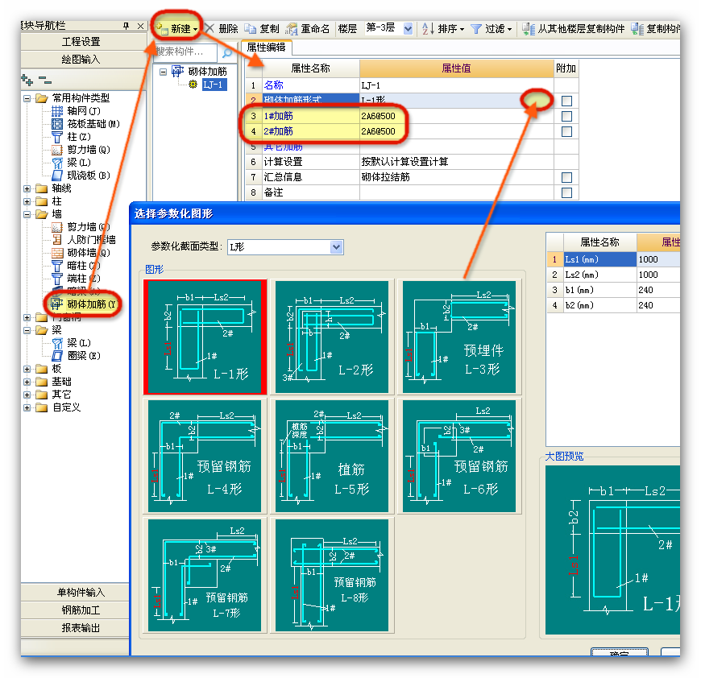Expand the 轴线 folder
The width and height of the screenshot is (701, 678).
[x=27, y=188]
